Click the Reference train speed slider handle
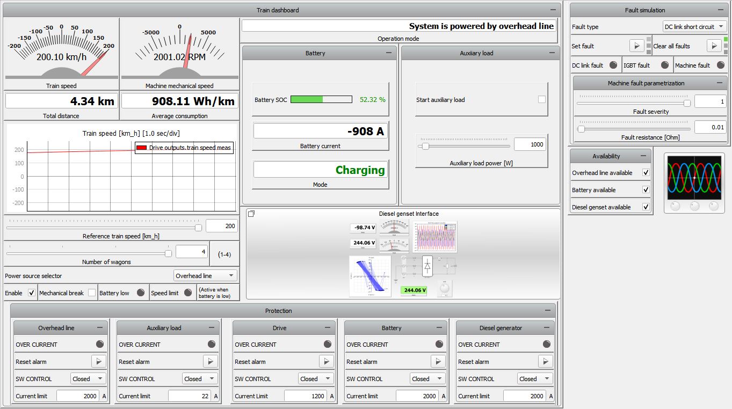Screen dimensions: 732x409 coord(198,228)
